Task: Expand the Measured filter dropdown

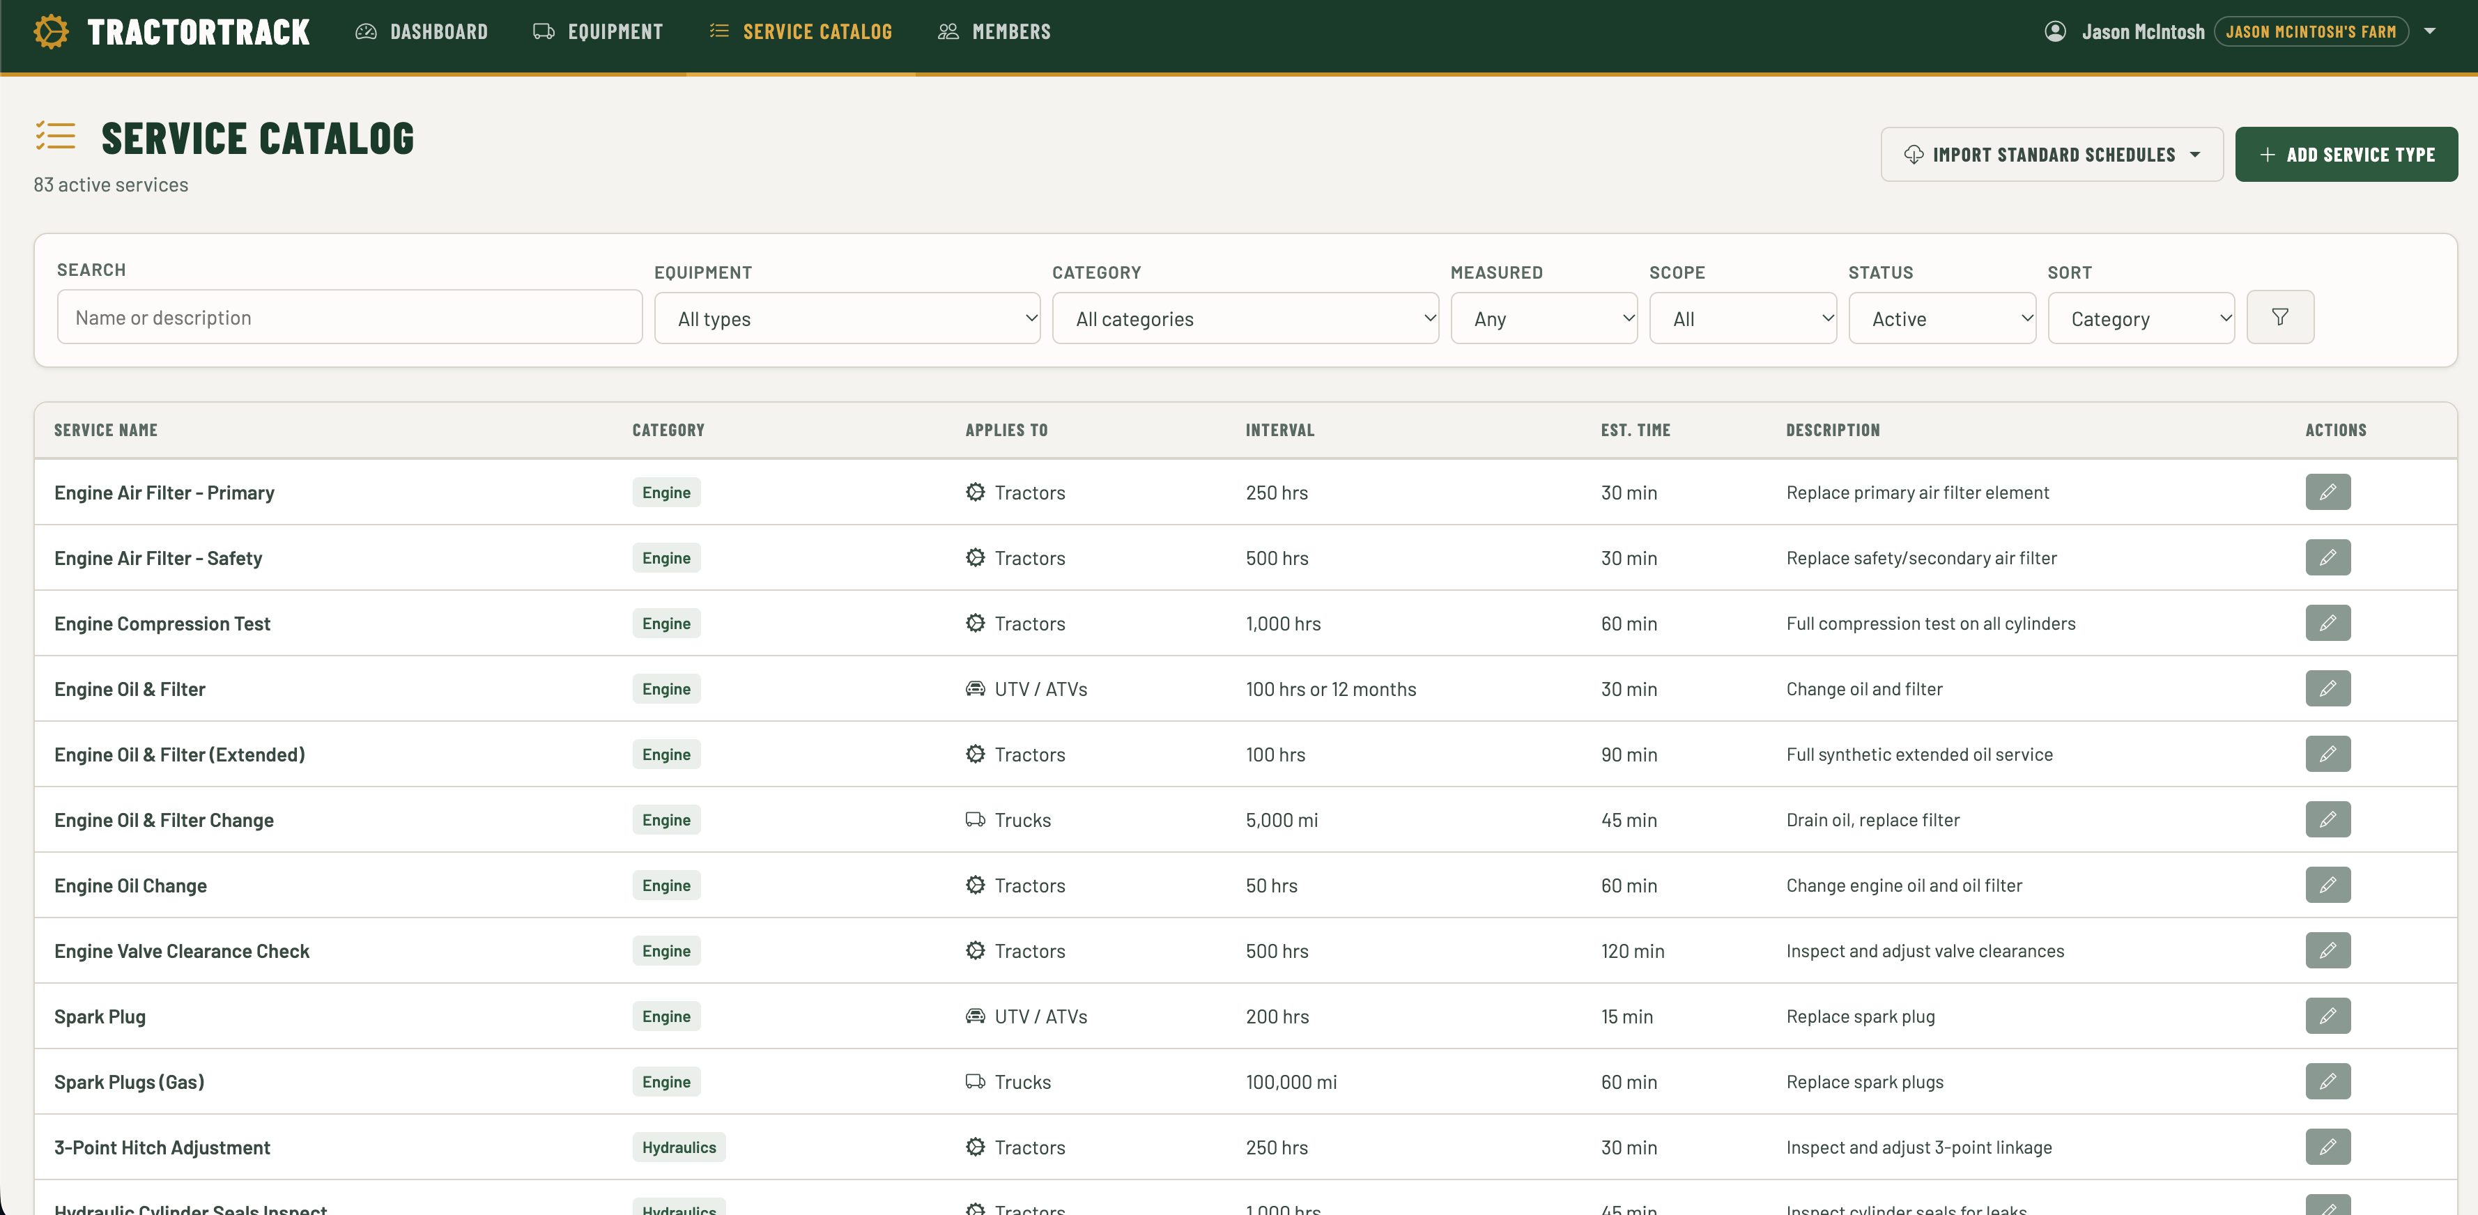Action: pyautogui.click(x=1543, y=318)
